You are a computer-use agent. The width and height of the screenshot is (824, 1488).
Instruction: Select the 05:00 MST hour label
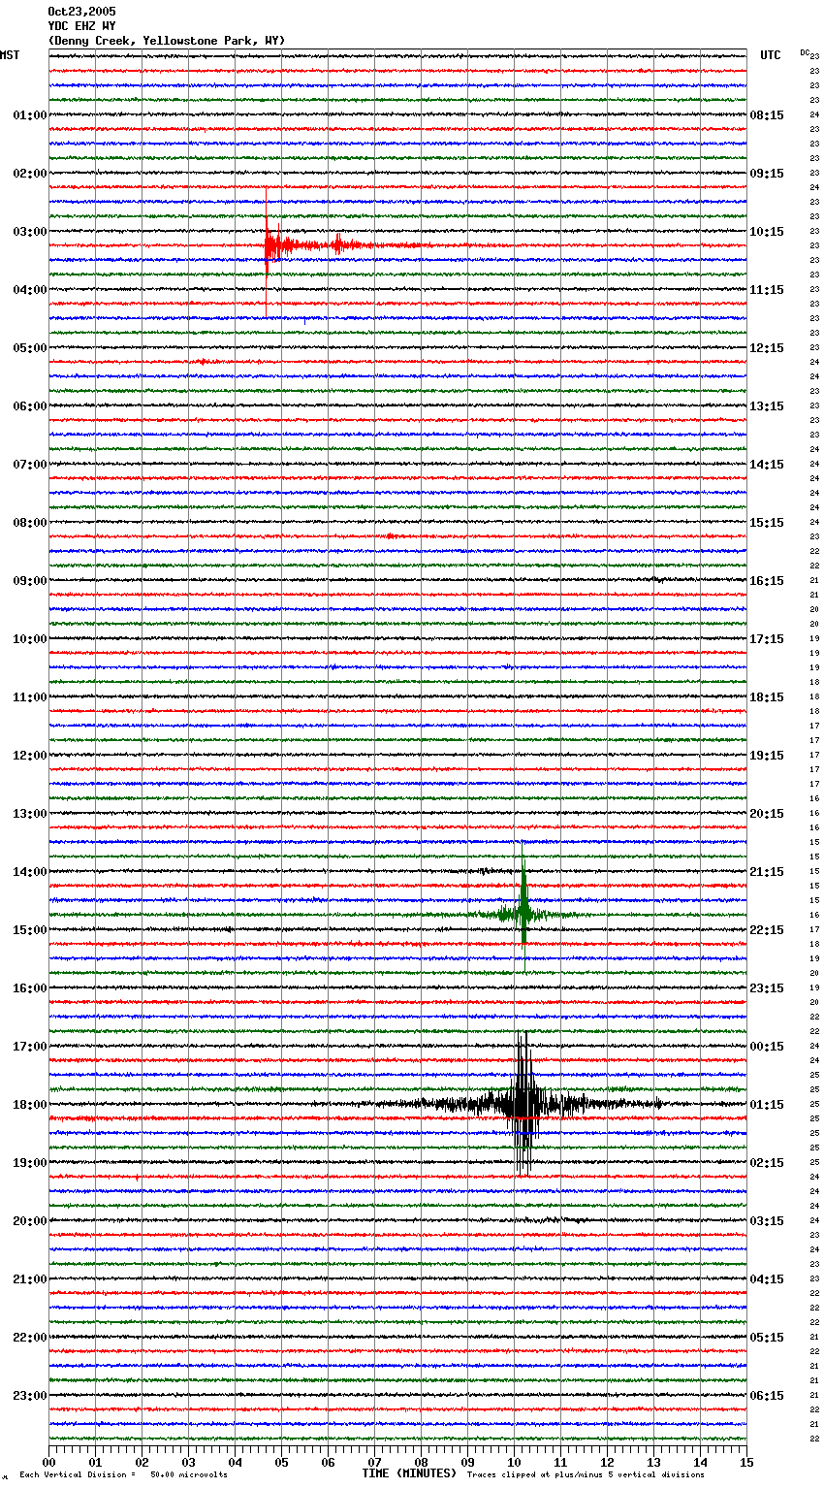coord(30,348)
